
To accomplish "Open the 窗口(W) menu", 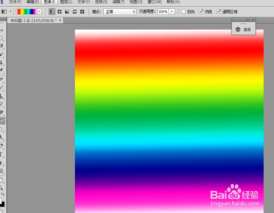I will click(x=154, y=2).
